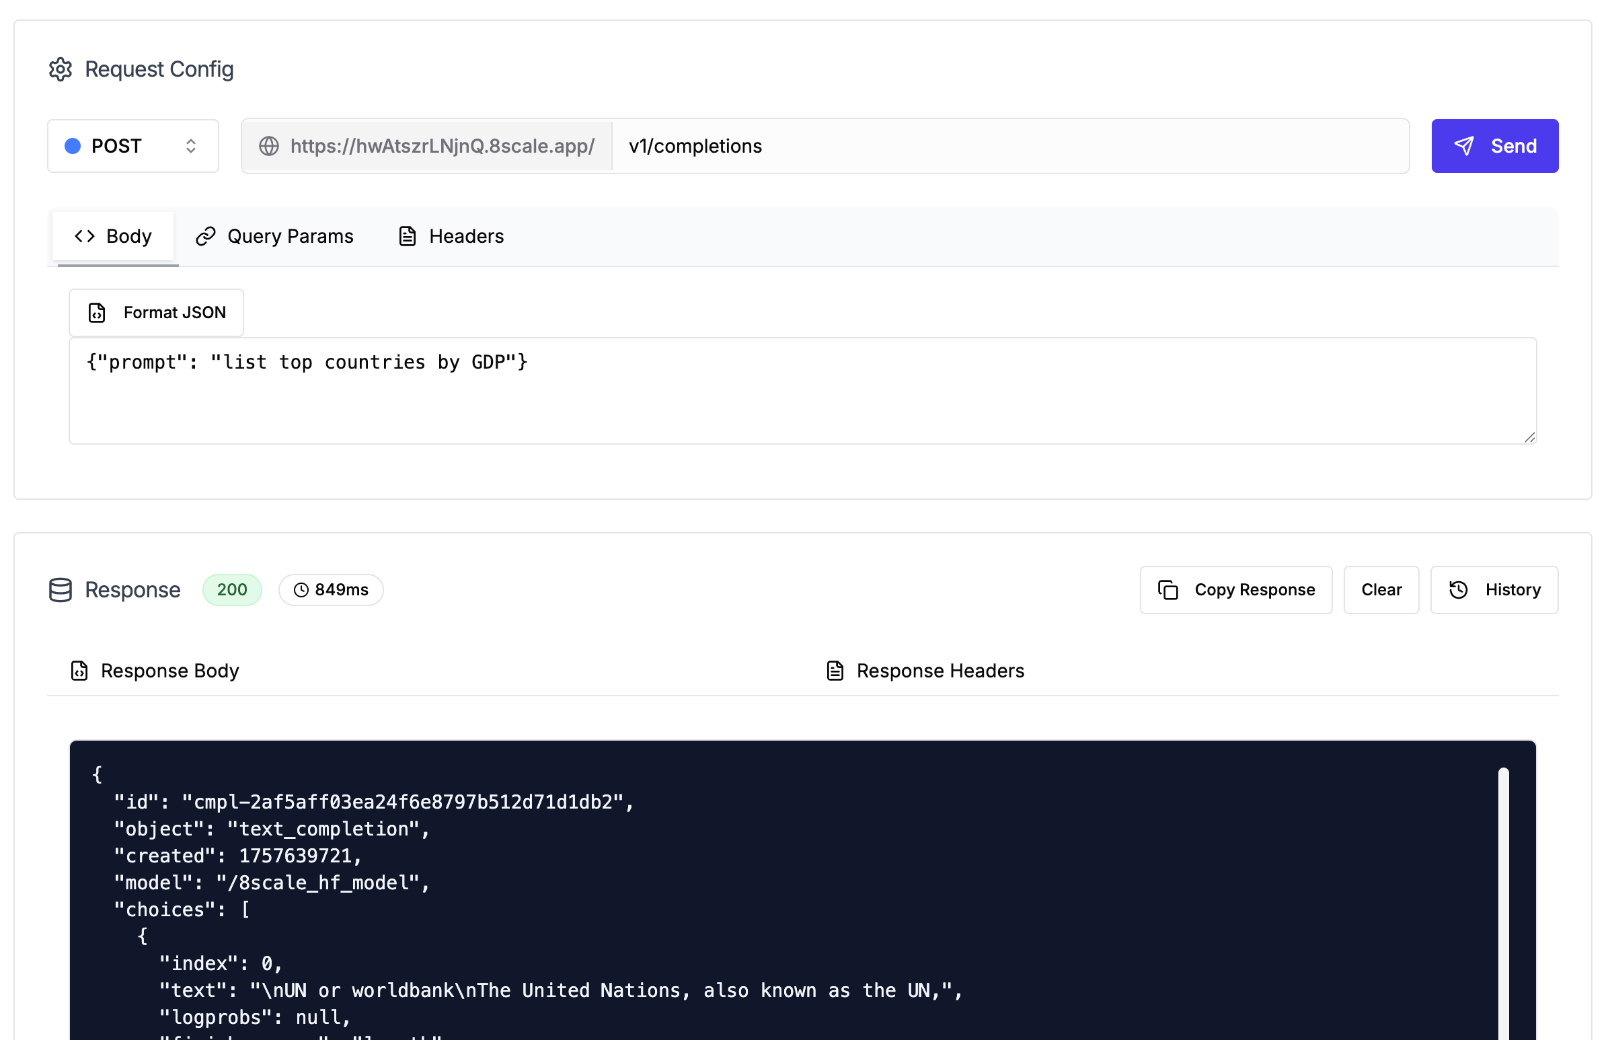Click the clock icon in 849ms badge

[301, 589]
